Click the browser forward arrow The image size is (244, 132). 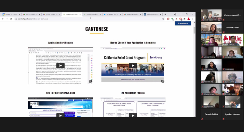7,19
